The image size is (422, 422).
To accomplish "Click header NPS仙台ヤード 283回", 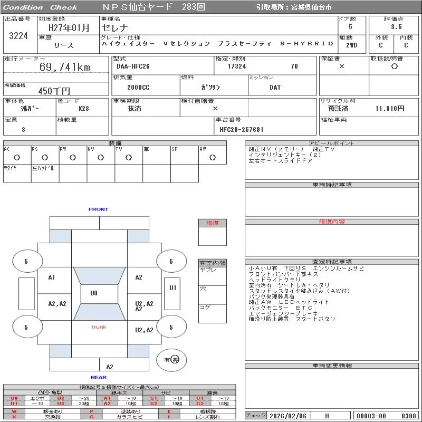I will pos(154,7).
